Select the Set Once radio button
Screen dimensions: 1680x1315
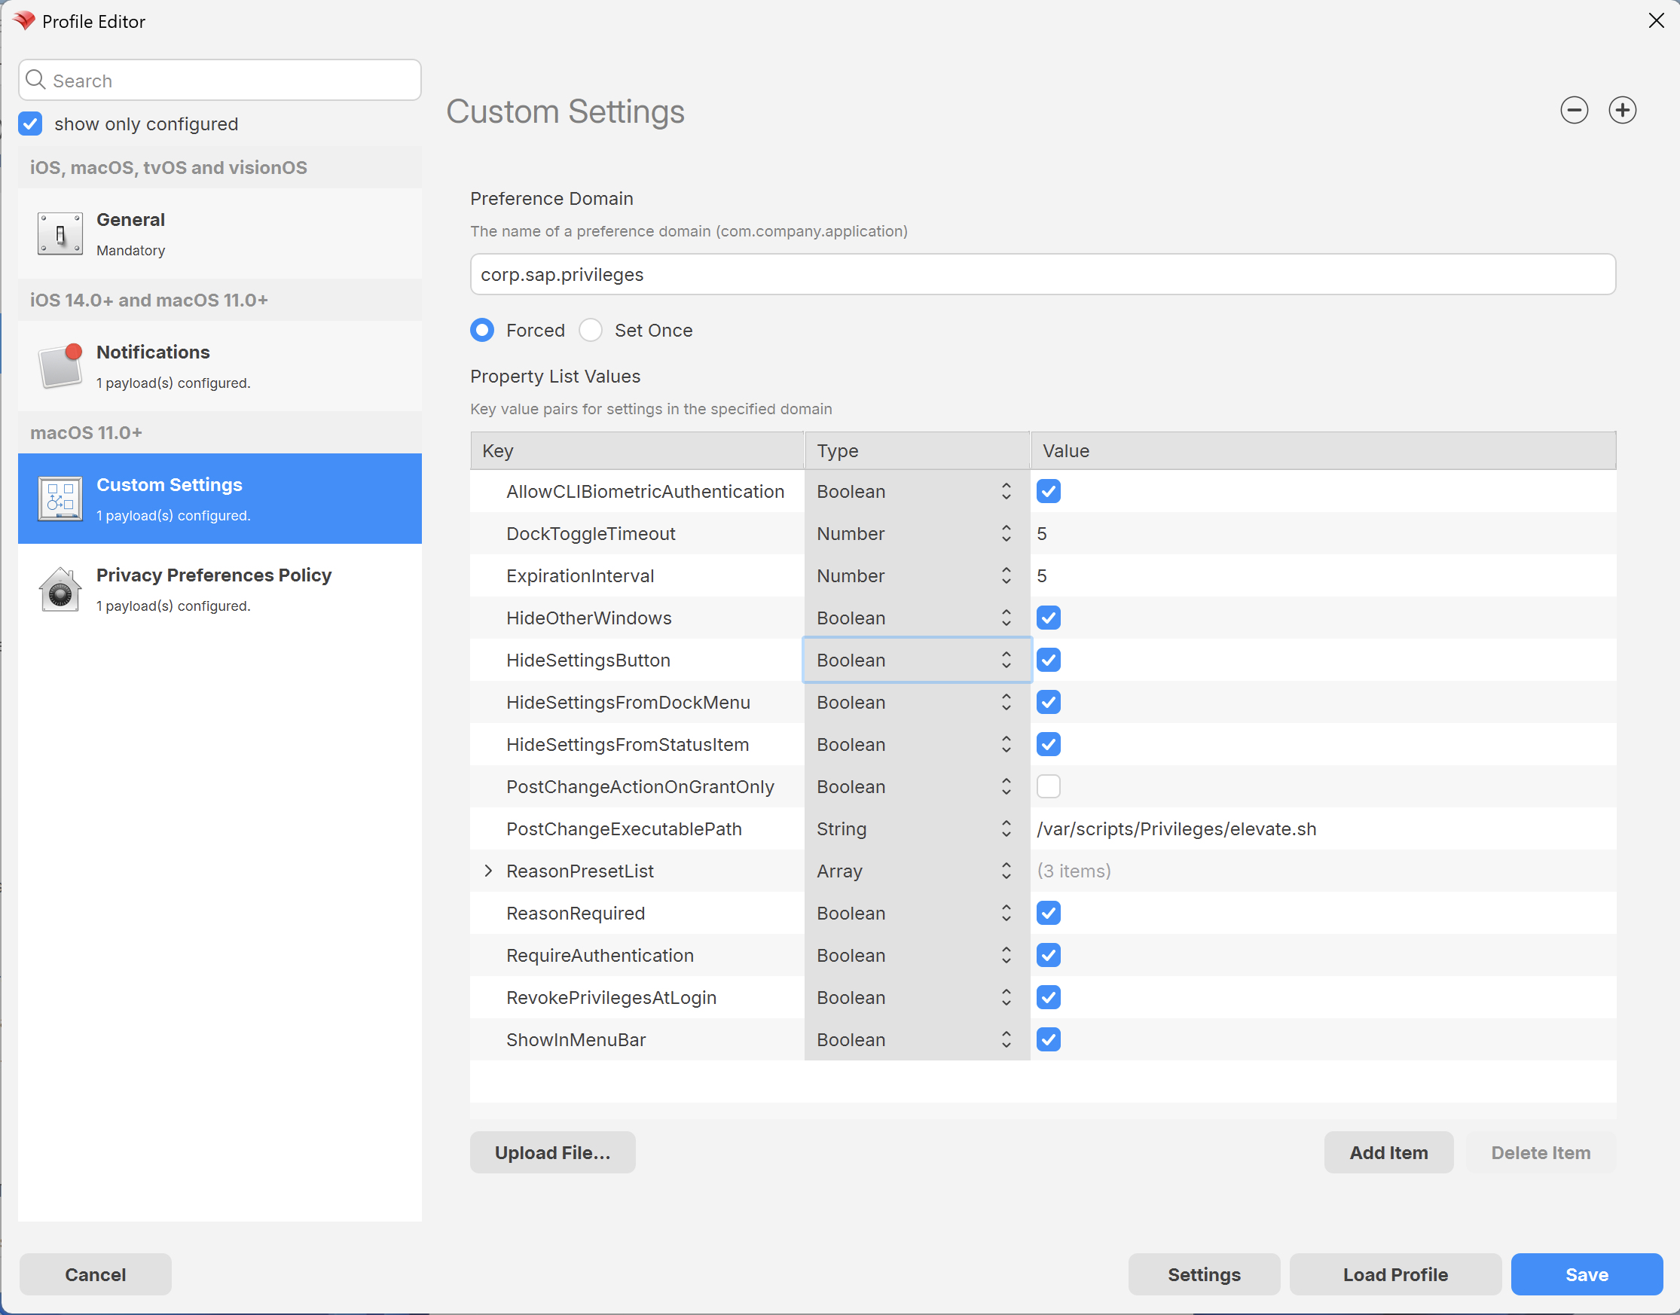click(591, 331)
